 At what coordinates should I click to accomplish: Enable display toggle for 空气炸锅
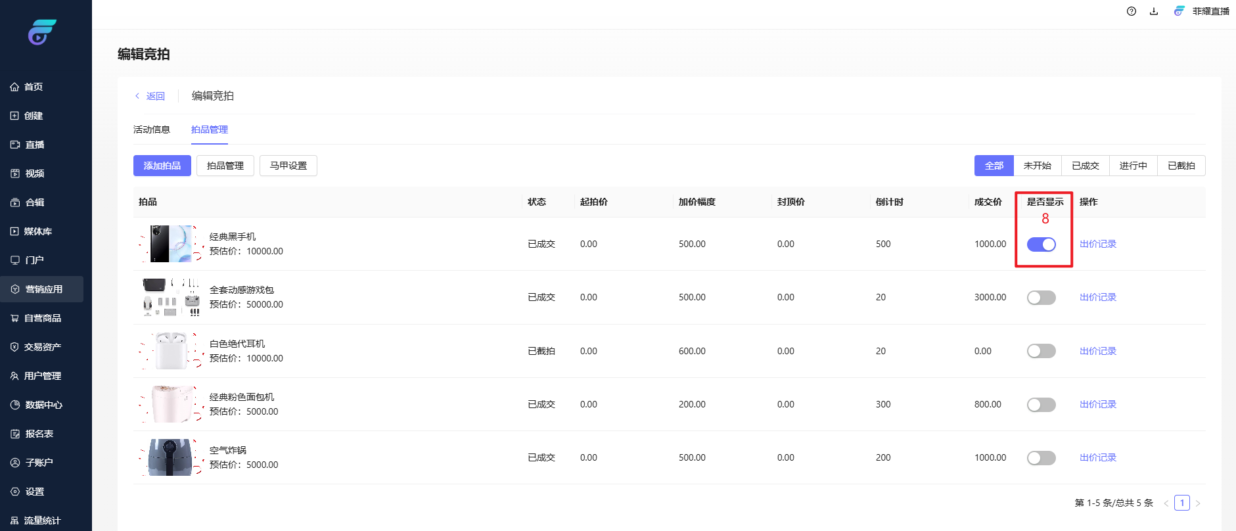(1041, 458)
